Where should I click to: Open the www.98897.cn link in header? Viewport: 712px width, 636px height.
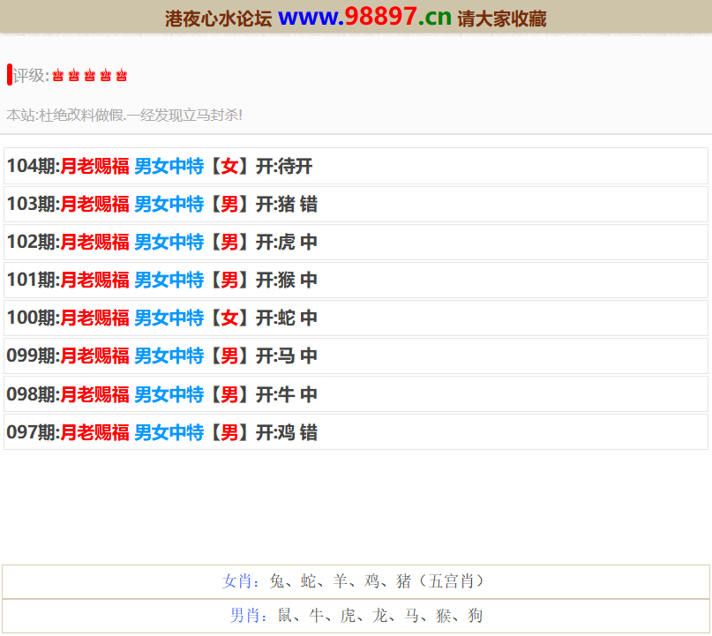tap(364, 17)
